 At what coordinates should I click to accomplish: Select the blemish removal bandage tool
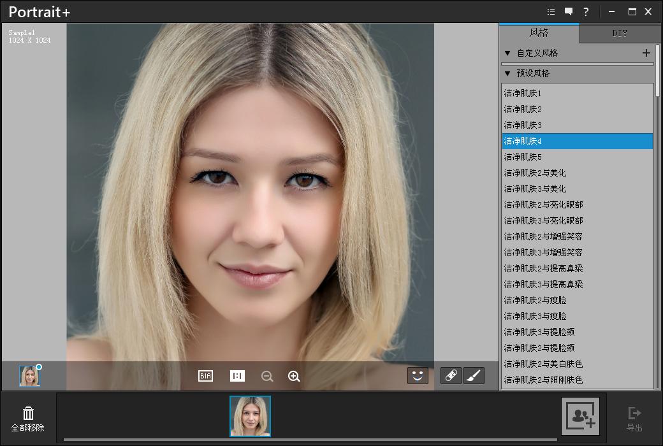pyautogui.click(x=450, y=375)
